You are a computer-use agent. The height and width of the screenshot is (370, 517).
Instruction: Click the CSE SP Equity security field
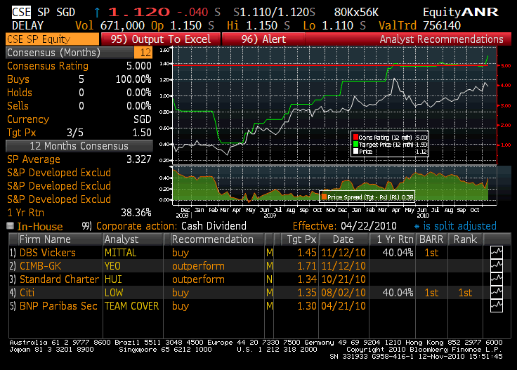point(52,39)
